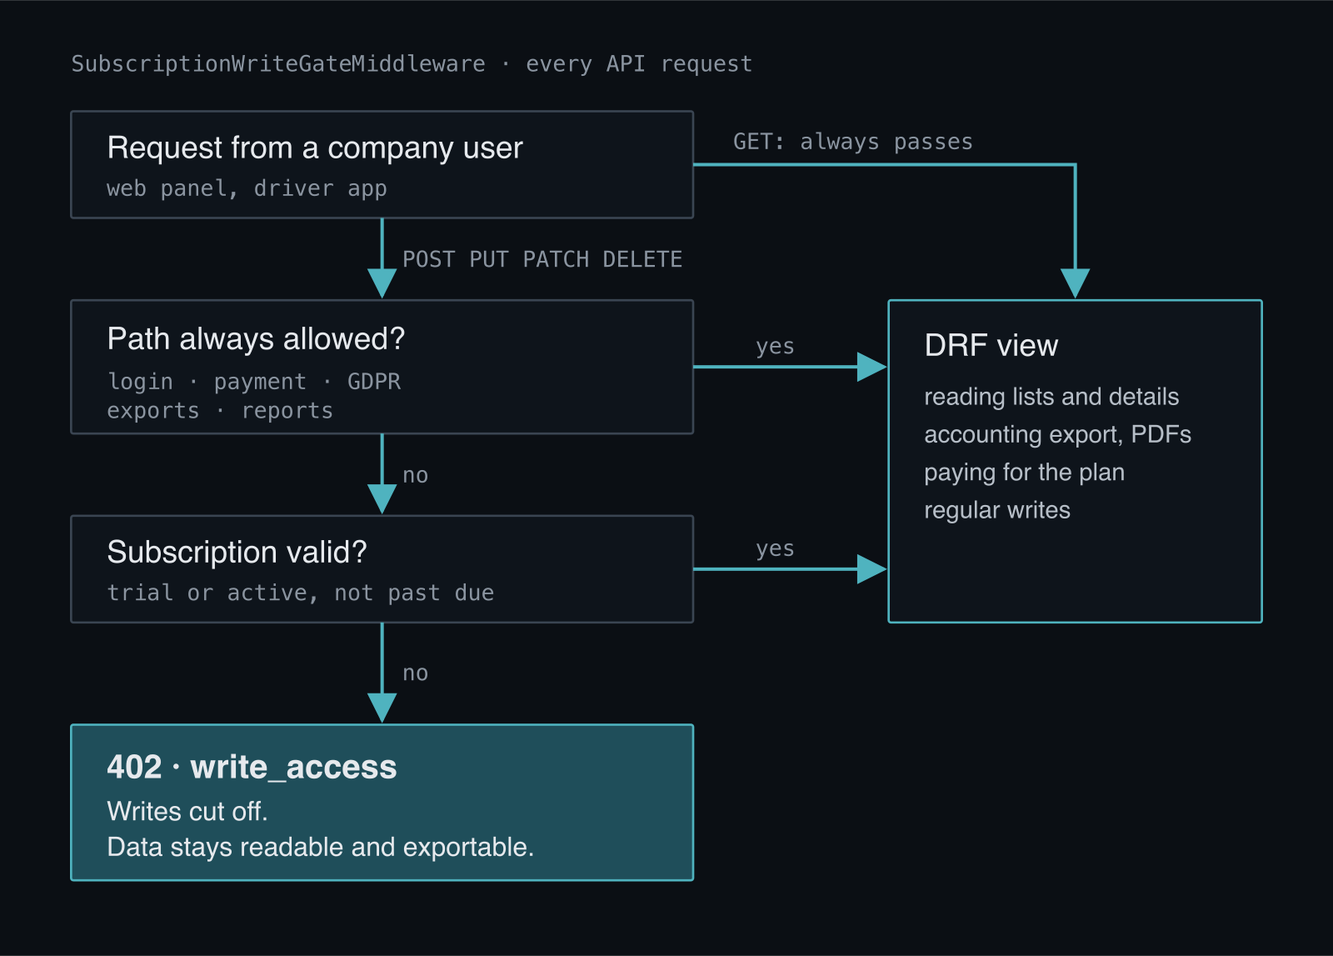
Task: Click the 'no' label below Subscription valid
Action: point(415,673)
